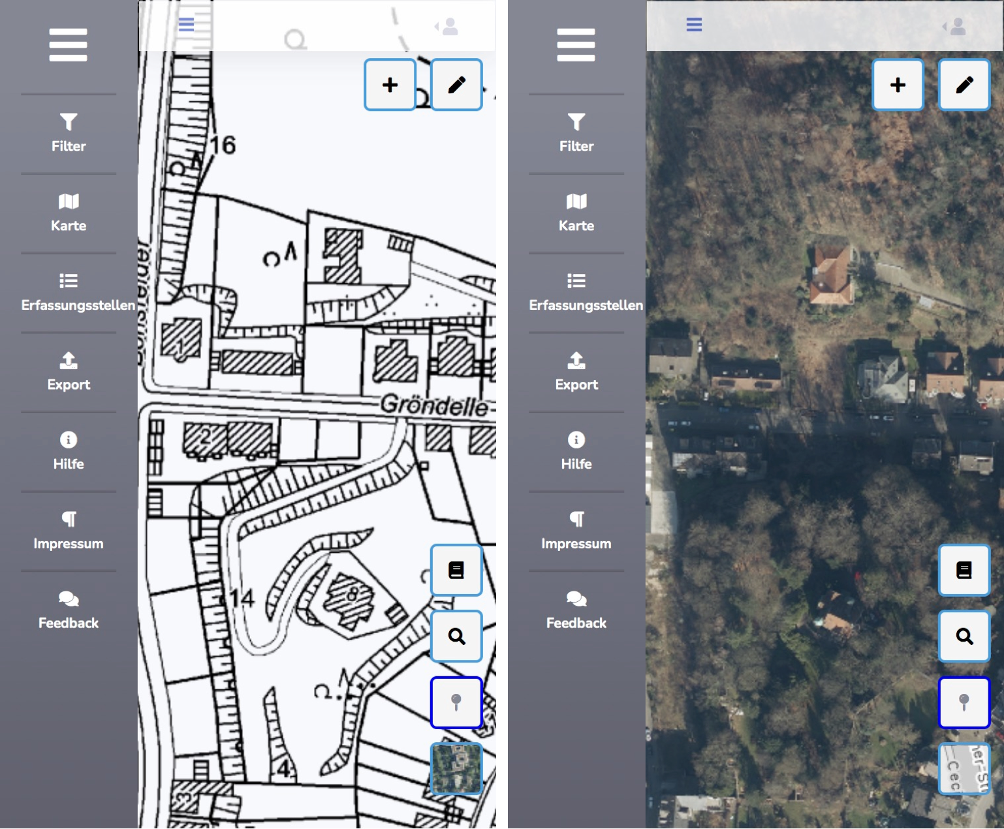Open large hamburger menu in right sidebar
Viewport: 1004px width, 829px height.
(x=576, y=45)
